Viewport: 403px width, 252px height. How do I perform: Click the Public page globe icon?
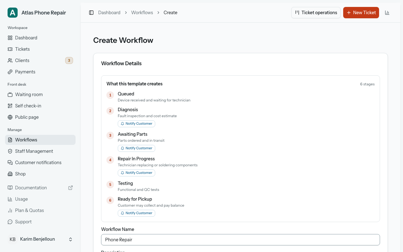pyautogui.click(x=10, y=117)
